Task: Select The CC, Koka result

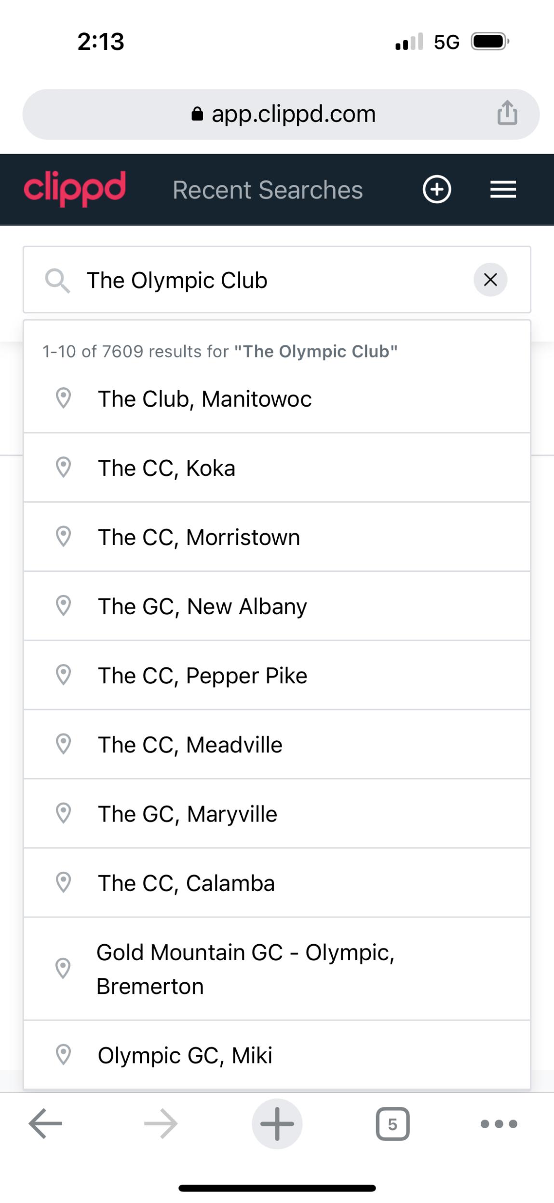Action: click(166, 468)
